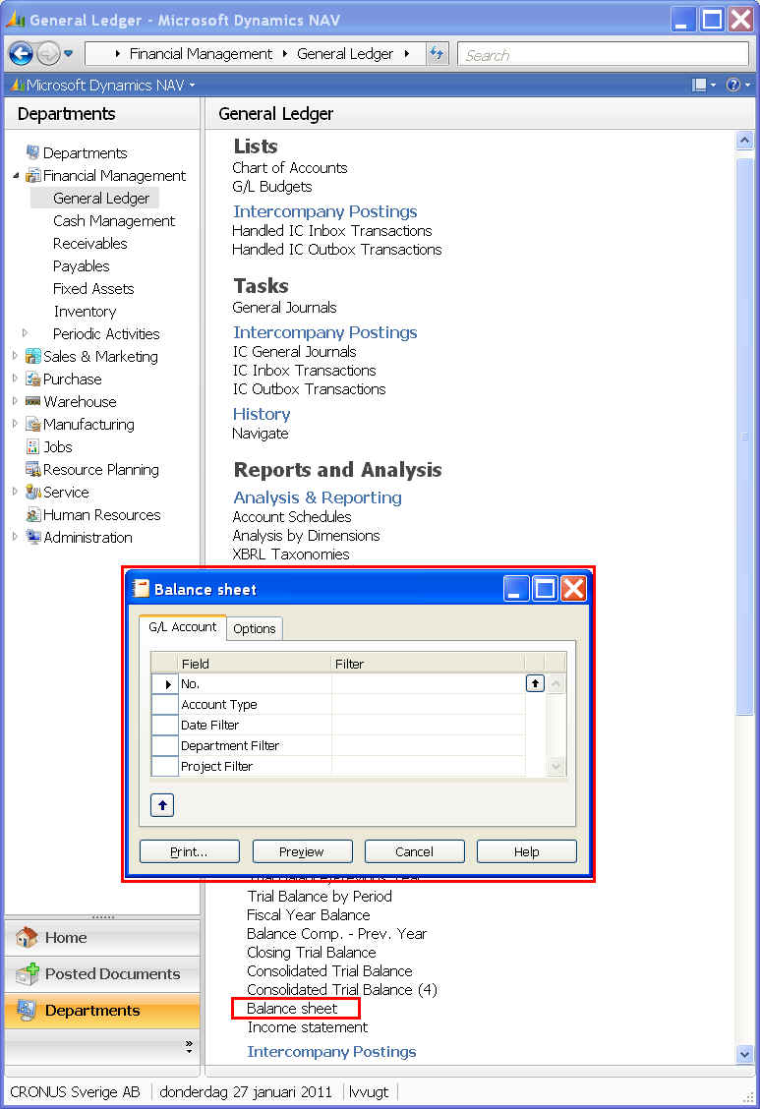Select Fixed Assets in tree
Viewport: 760px width, 1109px height.
93,289
